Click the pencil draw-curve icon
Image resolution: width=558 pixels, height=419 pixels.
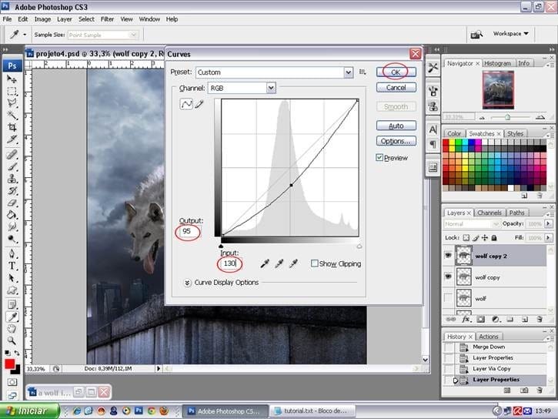[x=199, y=104]
